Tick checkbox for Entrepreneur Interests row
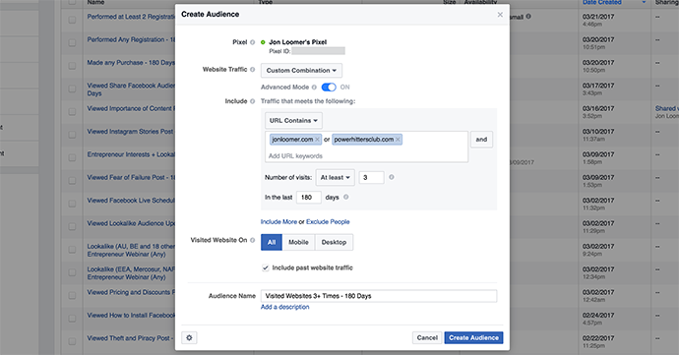Screen dimensions: 679x355 72,157
